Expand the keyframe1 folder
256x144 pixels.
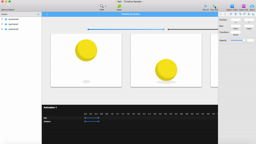pyautogui.click(x=2, y=24)
